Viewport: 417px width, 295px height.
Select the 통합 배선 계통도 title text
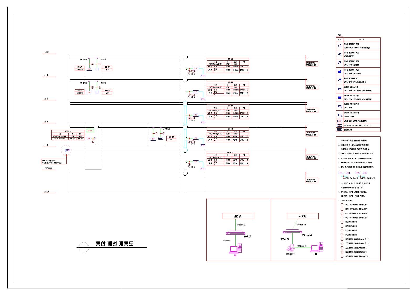[115, 244]
